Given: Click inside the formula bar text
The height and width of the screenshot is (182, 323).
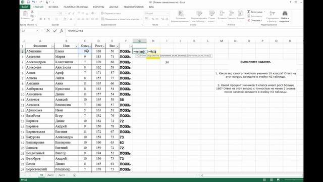Looking at the screenshot, I should pos(75,30).
